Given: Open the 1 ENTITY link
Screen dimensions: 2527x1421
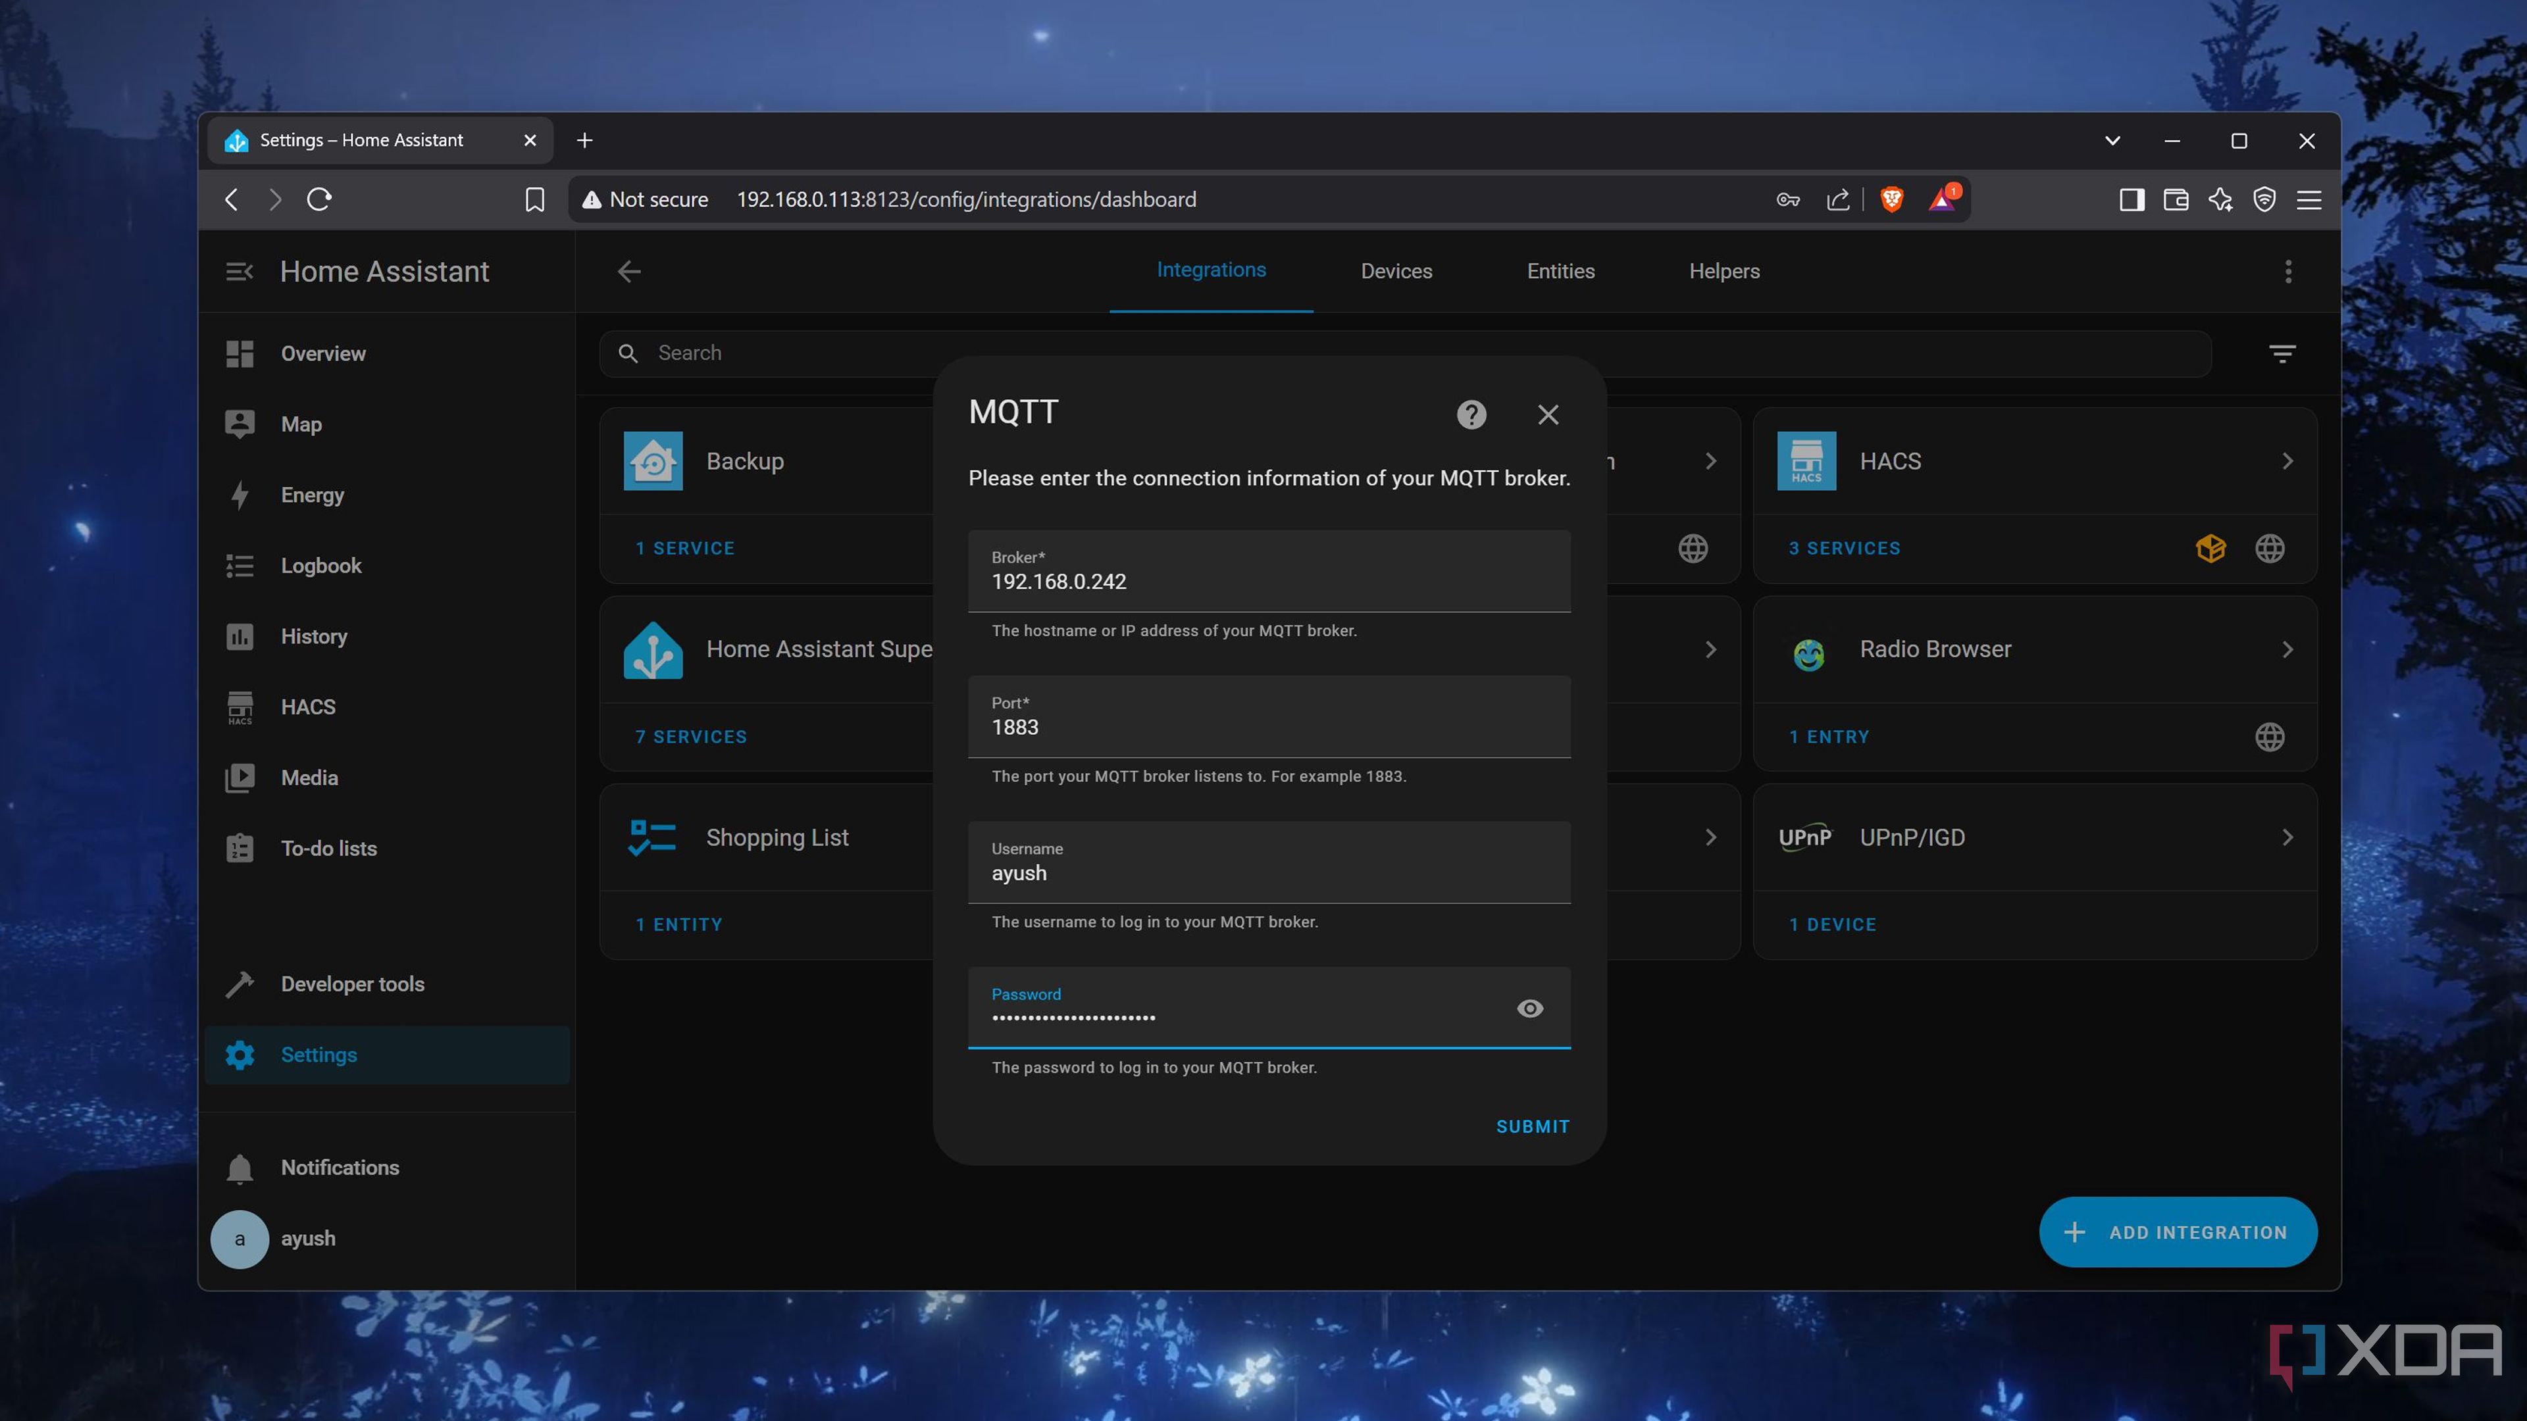Looking at the screenshot, I should point(678,925).
